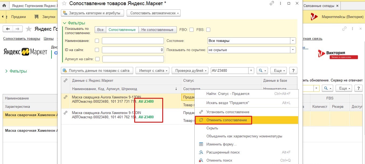The width and height of the screenshot is (365, 164).
Task: Switch matching filter to Все
Action: tap(100, 30)
